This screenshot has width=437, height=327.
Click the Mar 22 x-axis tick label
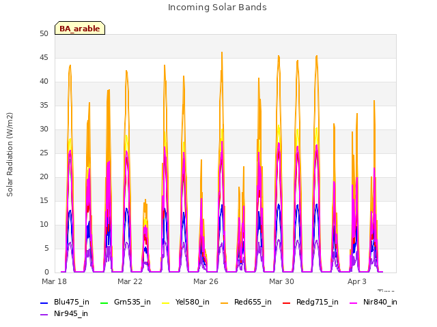tap(130, 281)
